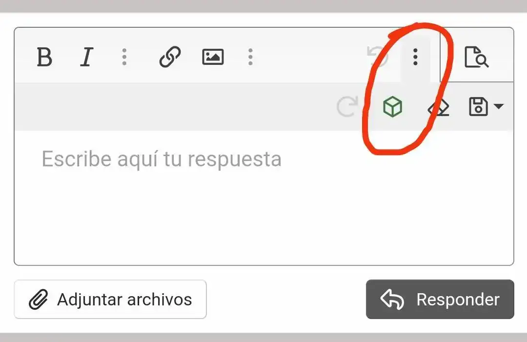Undo the last edit in the editor
Image resolution: width=527 pixels, height=342 pixels.
click(x=377, y=56)
